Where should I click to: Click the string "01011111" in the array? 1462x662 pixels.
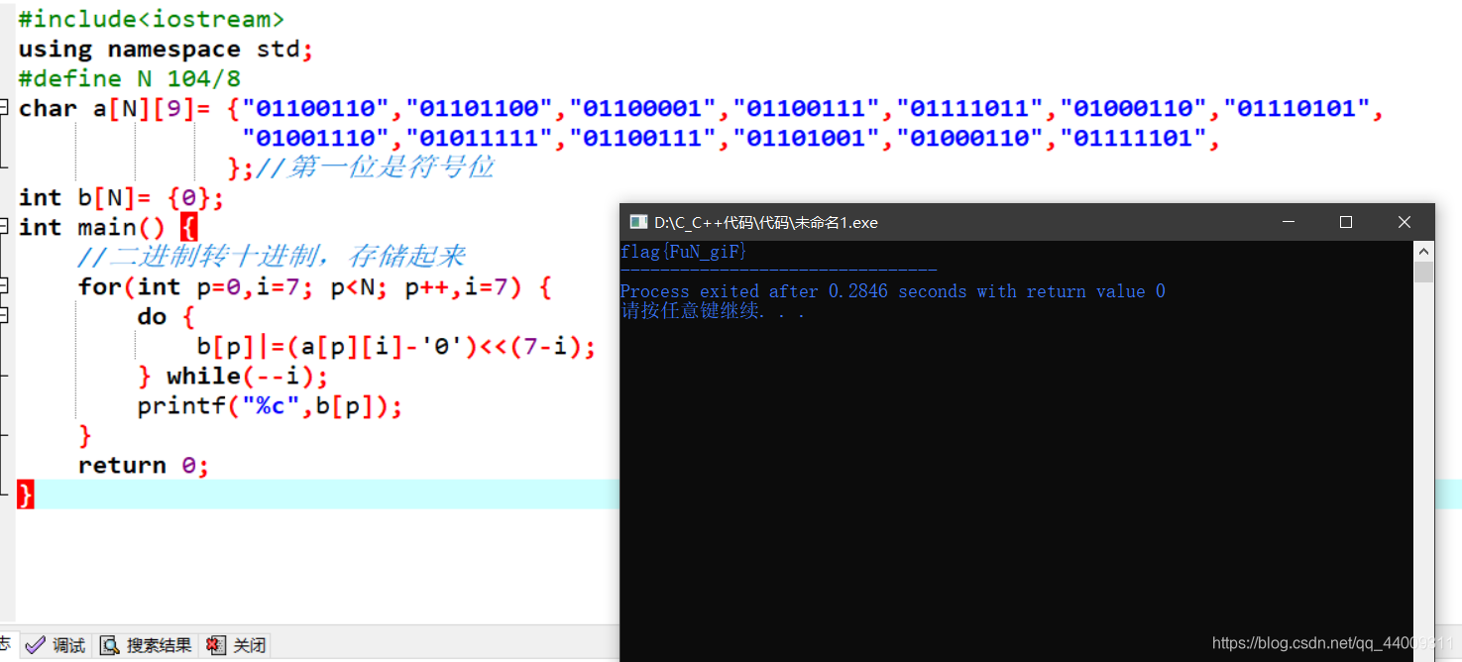479,138
